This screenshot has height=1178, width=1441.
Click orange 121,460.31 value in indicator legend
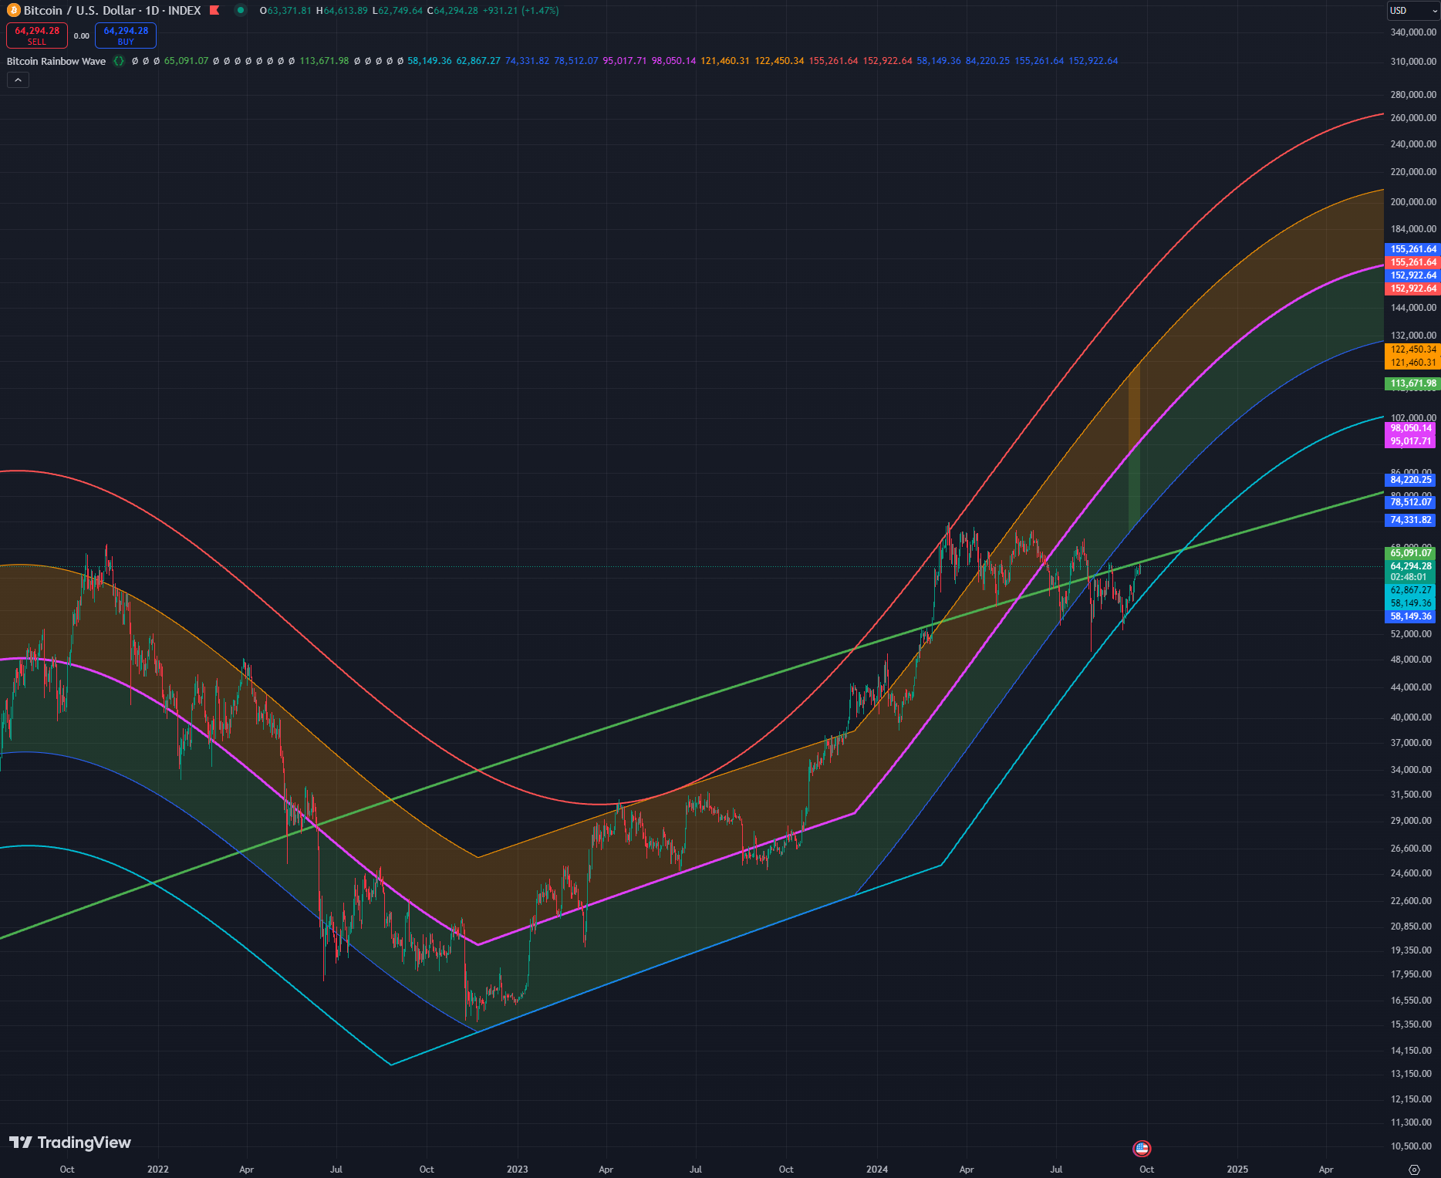click(725, 61)
